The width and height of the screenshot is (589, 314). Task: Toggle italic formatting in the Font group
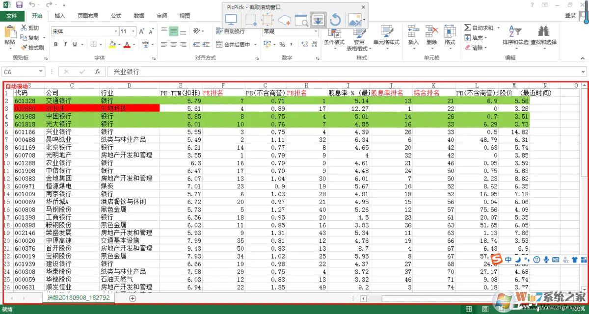tap(65, 44)
